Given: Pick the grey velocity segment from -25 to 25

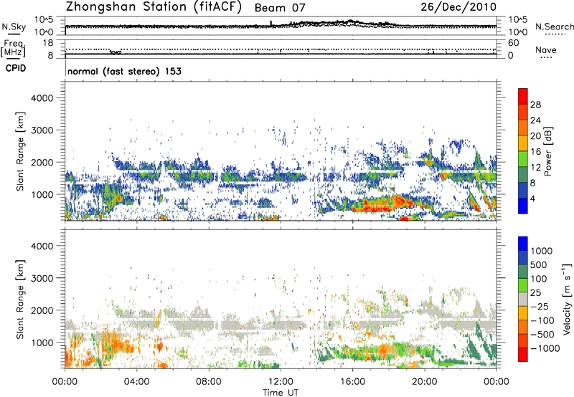Looking at the screenshot, I should [523, 299].
